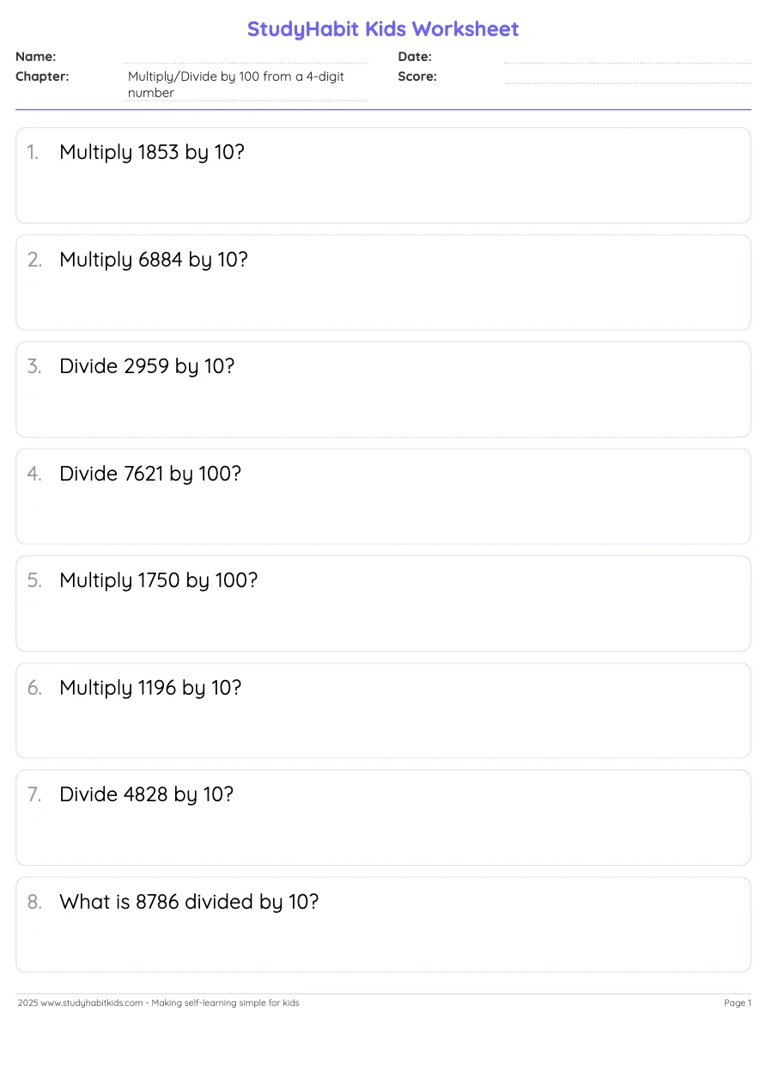Image resolution: width=766 pixels, height=1085 pixels.
Task: Click question 4 'Divide 7621 by 100?'
Action: point(150,474)
